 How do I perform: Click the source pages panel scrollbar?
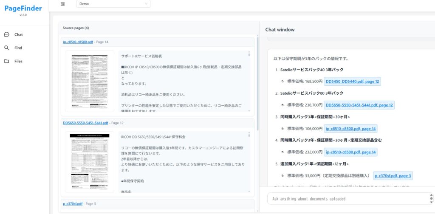(257, 85)
